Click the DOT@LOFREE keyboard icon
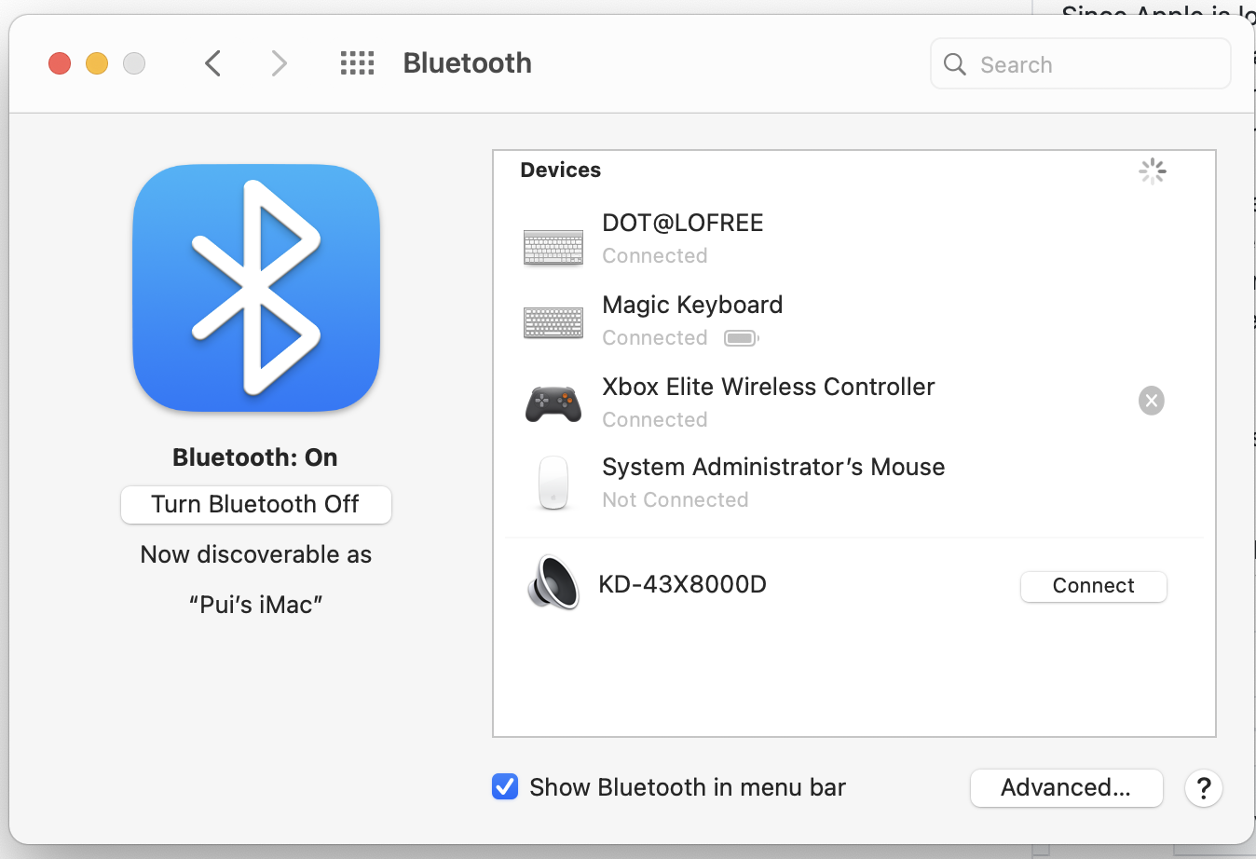Image resolution: width=1256 pixels, height=859 pixels. (x=553, y=248)
